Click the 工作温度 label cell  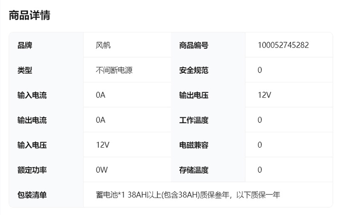point(194,120)
